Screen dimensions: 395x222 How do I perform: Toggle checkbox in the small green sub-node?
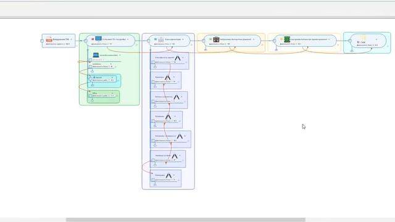pos(91,96)
